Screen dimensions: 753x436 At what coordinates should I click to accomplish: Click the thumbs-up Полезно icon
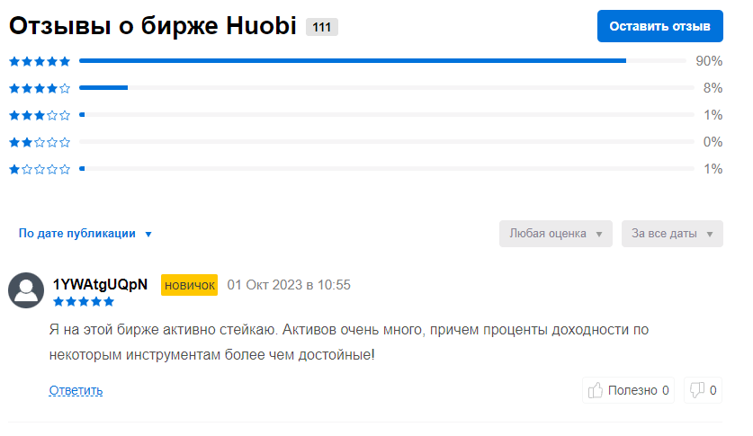[595, 390]
